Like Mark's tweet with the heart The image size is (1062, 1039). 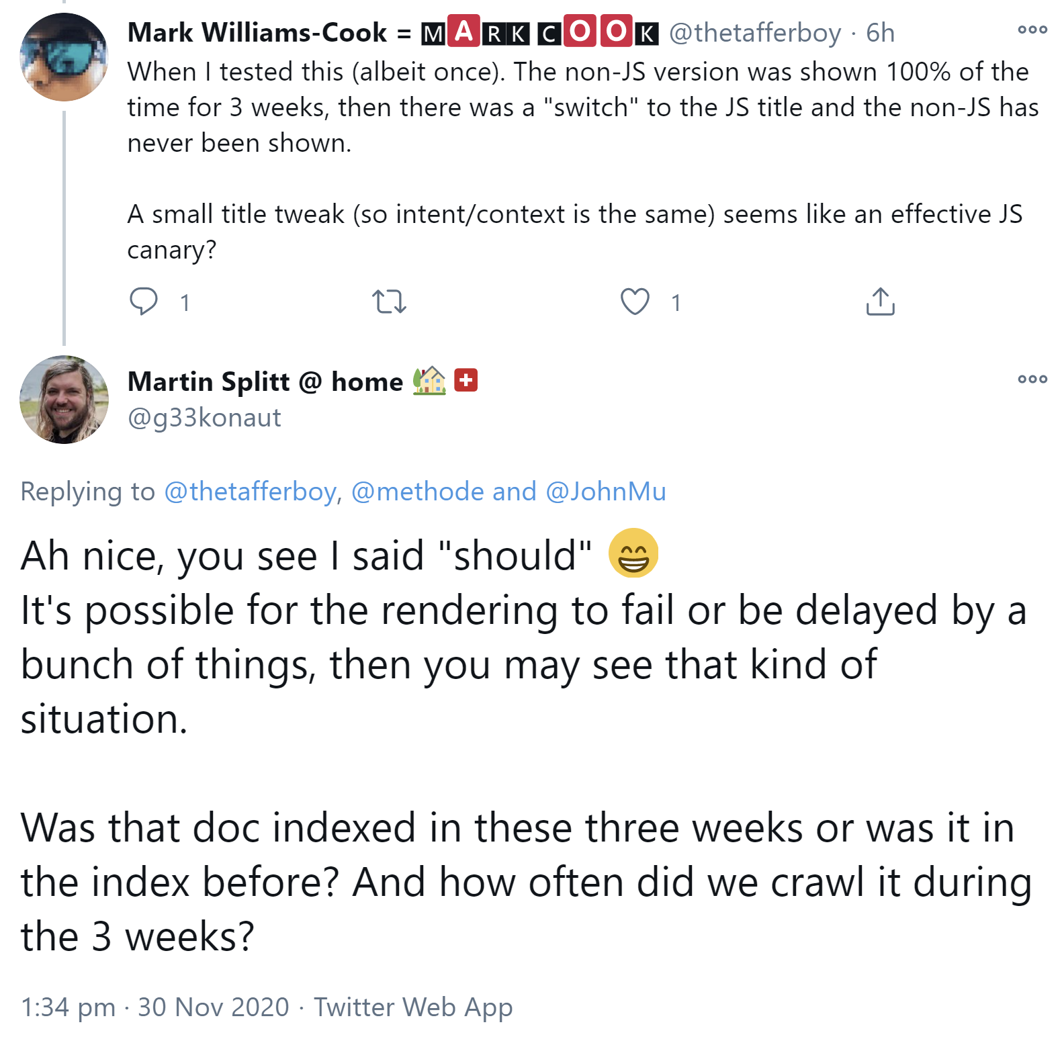(x=635, y=302)
